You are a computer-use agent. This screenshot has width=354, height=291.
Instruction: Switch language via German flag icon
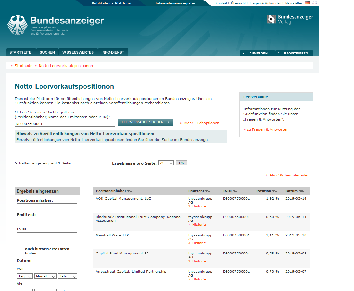307,3
